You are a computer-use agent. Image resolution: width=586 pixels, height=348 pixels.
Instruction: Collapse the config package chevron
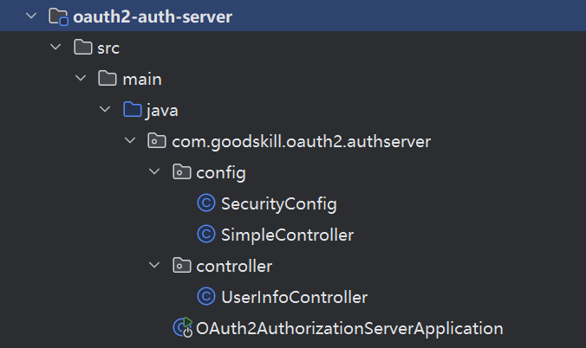pos(155,172)
